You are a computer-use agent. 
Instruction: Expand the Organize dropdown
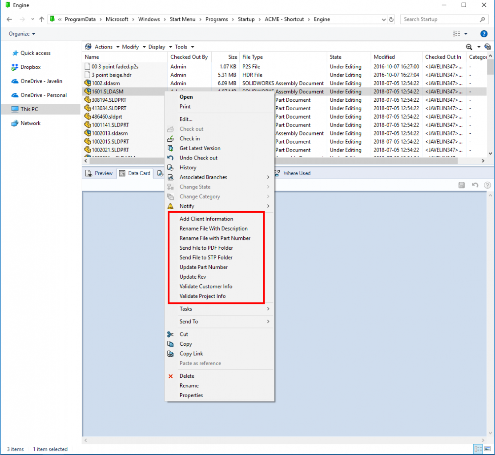[x=22, y=34]
